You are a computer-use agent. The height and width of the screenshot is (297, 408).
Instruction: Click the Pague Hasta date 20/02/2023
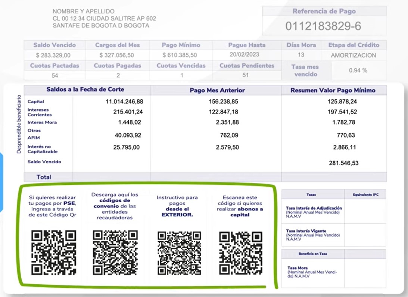tap(245, 54)
